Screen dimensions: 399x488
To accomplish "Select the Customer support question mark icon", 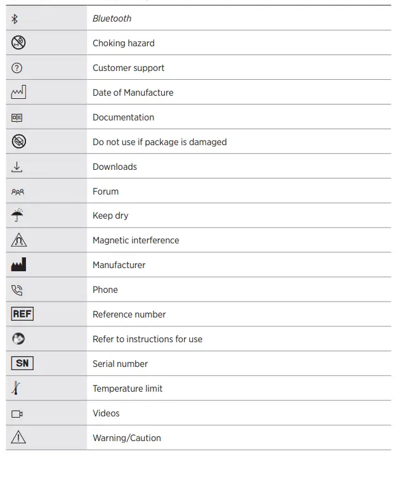I will [17, 68].
